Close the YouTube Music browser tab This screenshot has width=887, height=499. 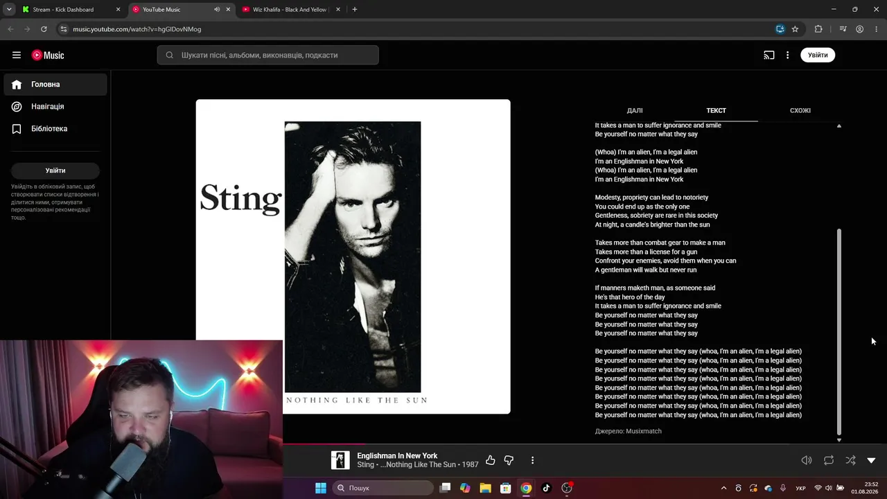228,10
